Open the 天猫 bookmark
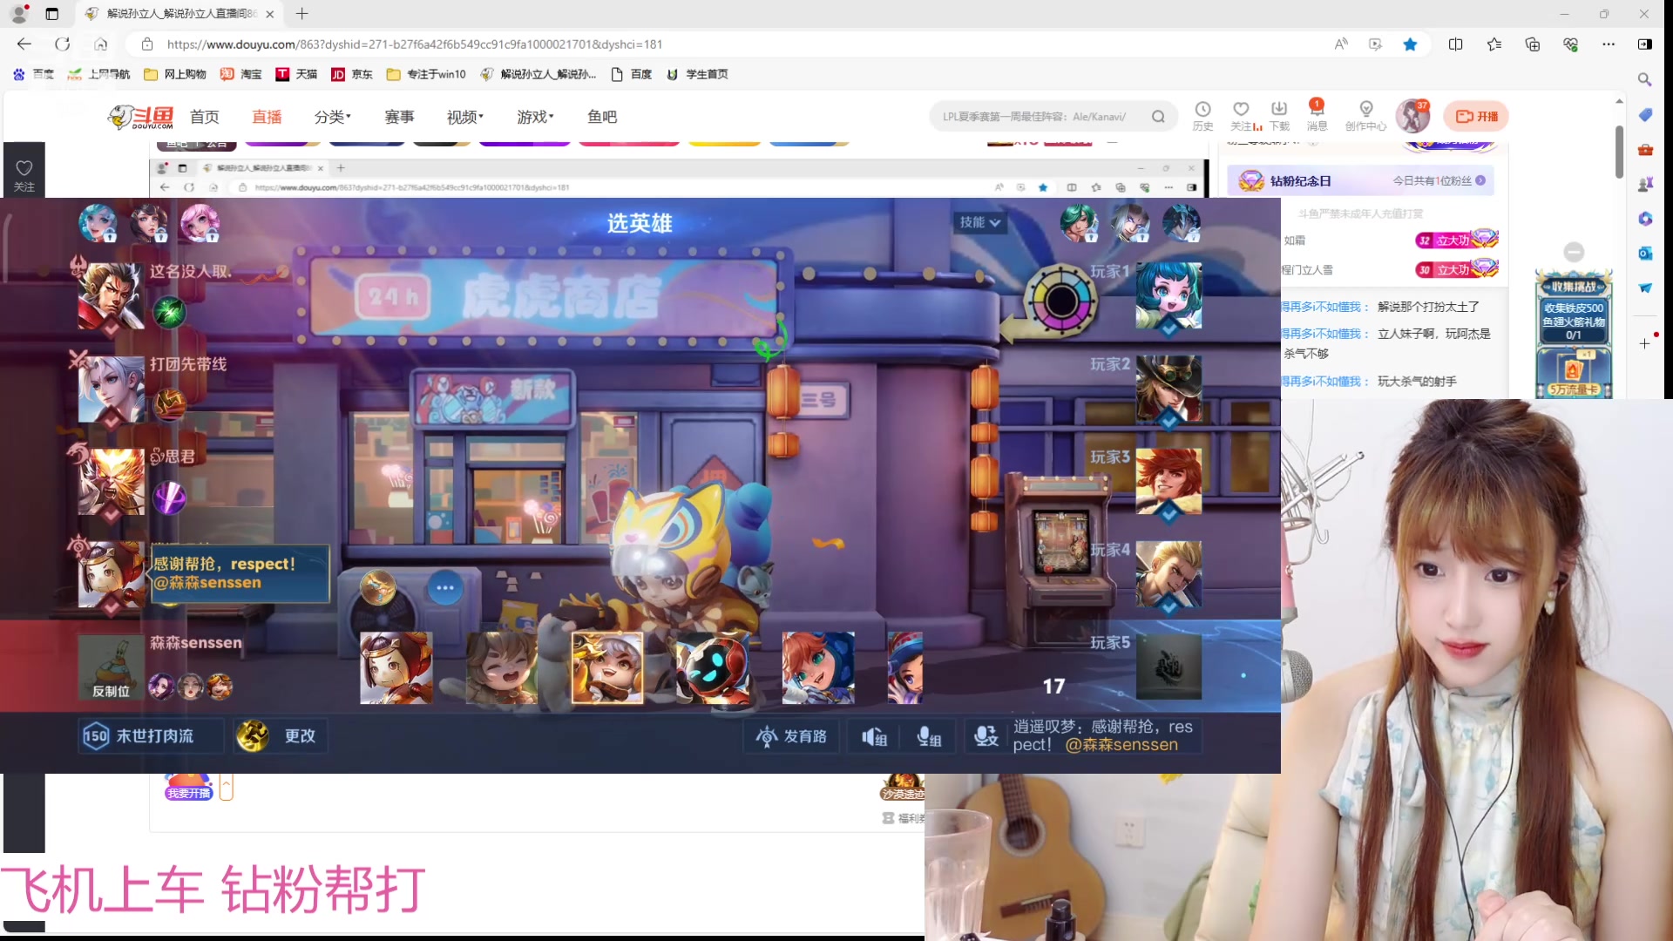1673x941 pixels. point(296,75)
